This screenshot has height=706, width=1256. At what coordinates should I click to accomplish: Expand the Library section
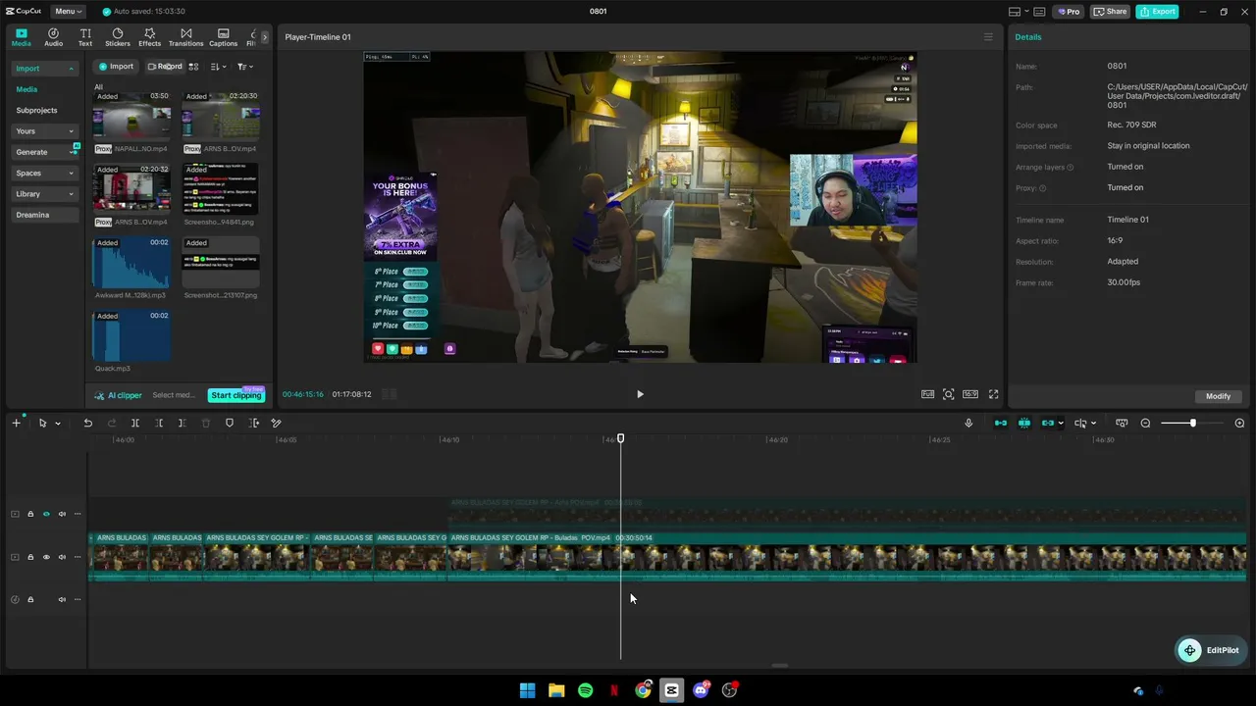(44, 194)
